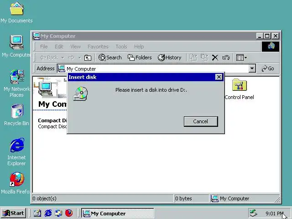Maximize the My Computer window
The width and height of the screenshot is (292, 219).
[x=267, y=36]
